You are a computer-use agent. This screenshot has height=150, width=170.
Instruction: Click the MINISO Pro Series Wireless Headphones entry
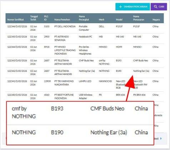(x=85, y=50)
